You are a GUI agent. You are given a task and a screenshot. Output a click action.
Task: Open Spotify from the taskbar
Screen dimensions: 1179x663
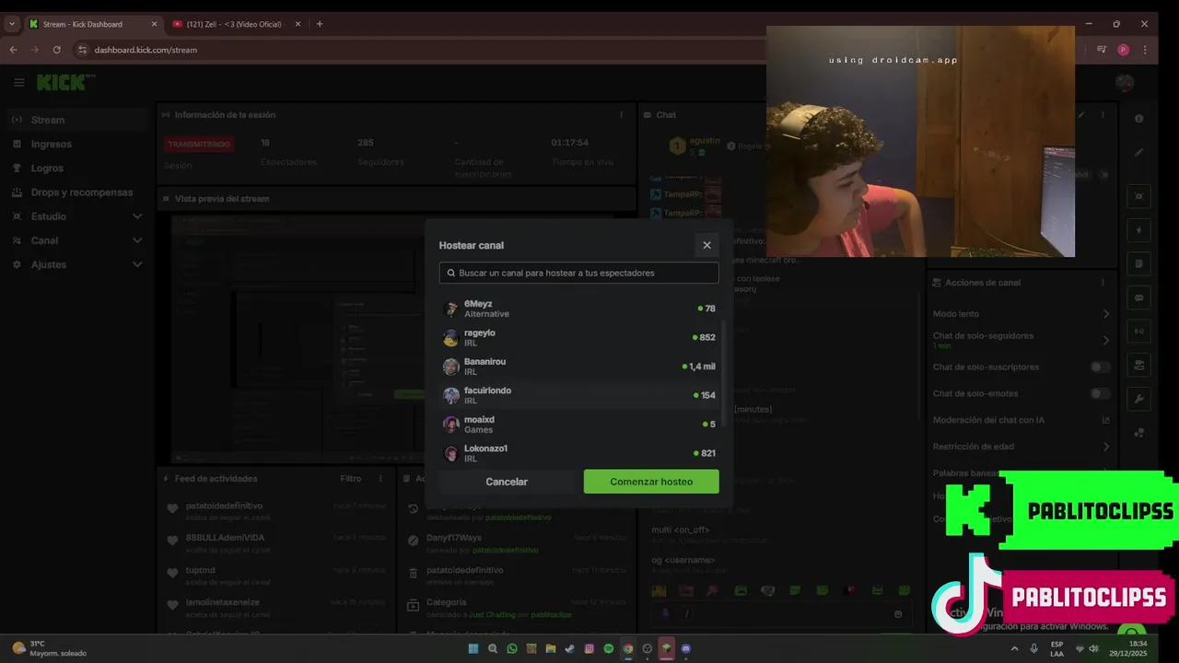tap(609, 648)
